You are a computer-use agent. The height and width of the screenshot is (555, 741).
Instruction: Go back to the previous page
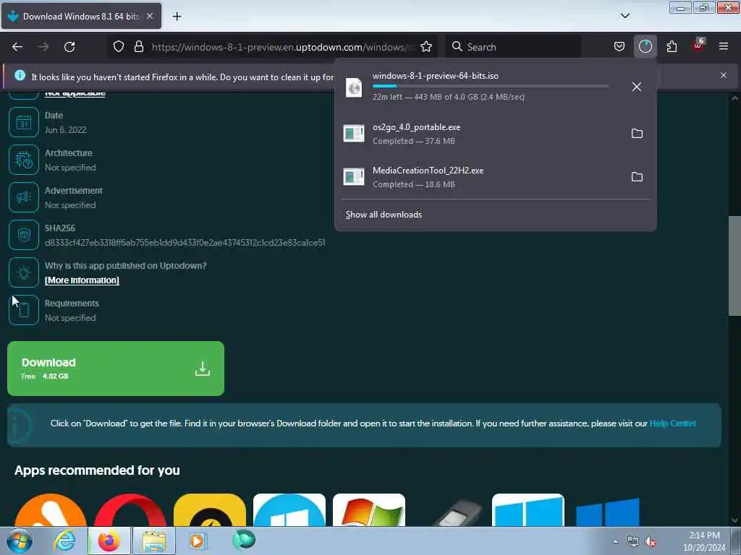point(17,47)
